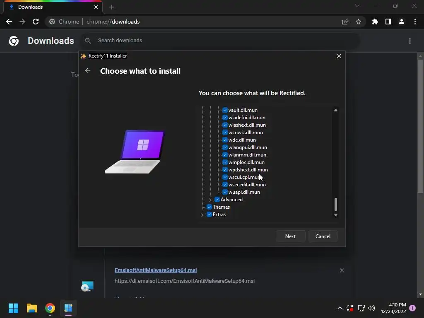Open File Explorer from the taskbar
The height and width of the screenshot is (318, 424).
pos(31,308)
